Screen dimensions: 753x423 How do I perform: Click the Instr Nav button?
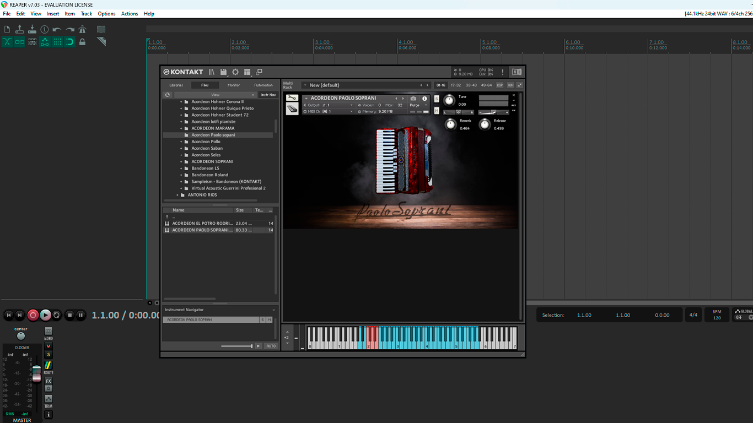(x=268, y=95)
